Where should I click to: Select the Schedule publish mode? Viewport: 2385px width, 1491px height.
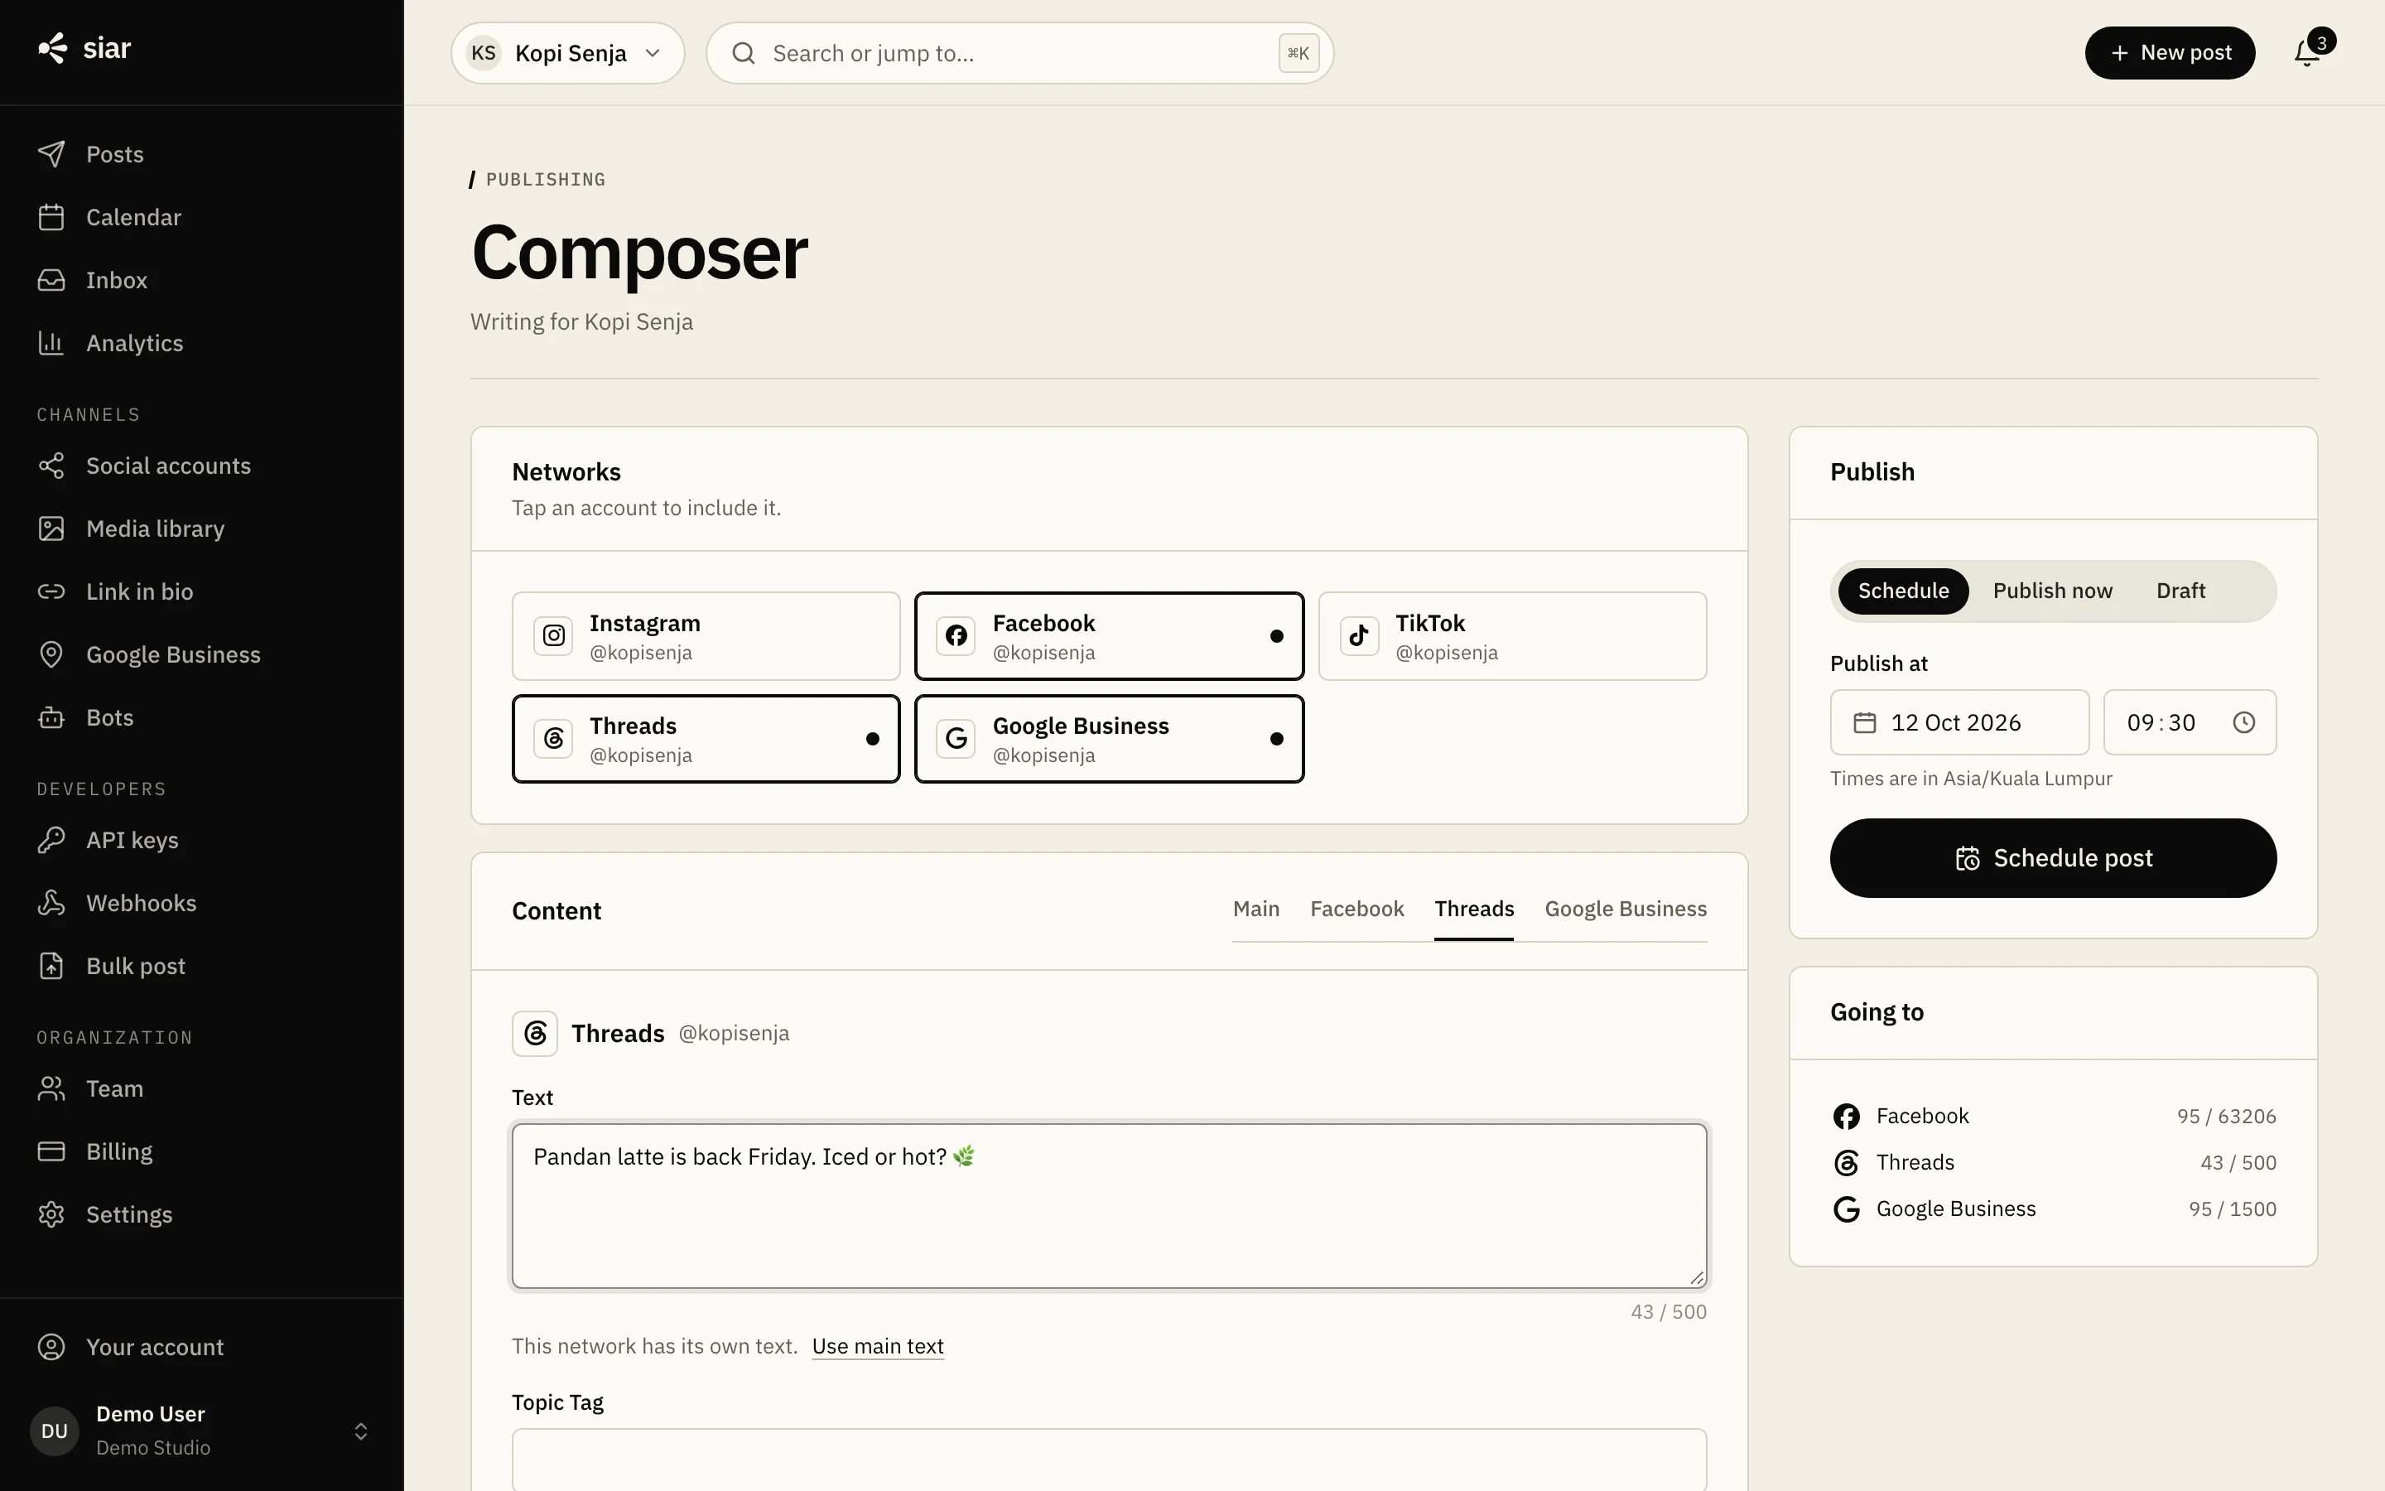coord(1903,591)
